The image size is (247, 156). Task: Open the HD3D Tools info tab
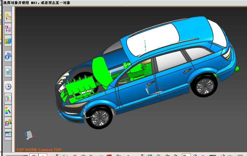(8, 56)
